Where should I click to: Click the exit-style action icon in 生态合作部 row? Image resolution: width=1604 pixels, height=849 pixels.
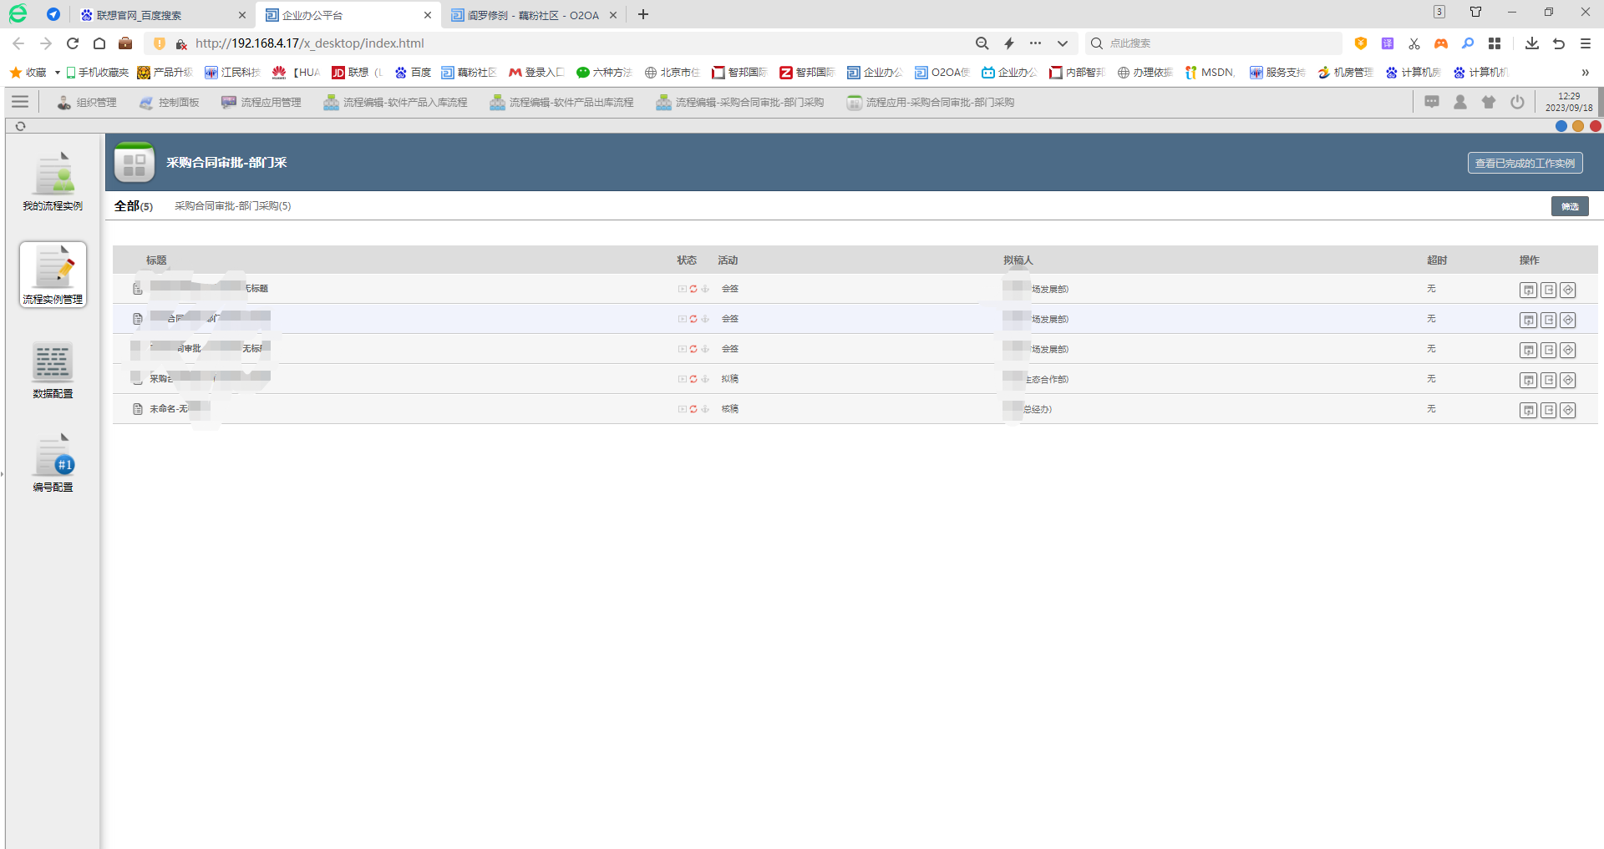tap(1548, 380)
